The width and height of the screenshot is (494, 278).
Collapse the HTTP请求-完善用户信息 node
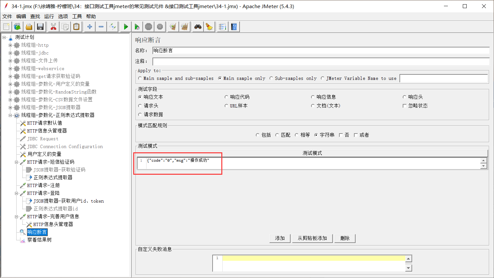click(16, 217)
